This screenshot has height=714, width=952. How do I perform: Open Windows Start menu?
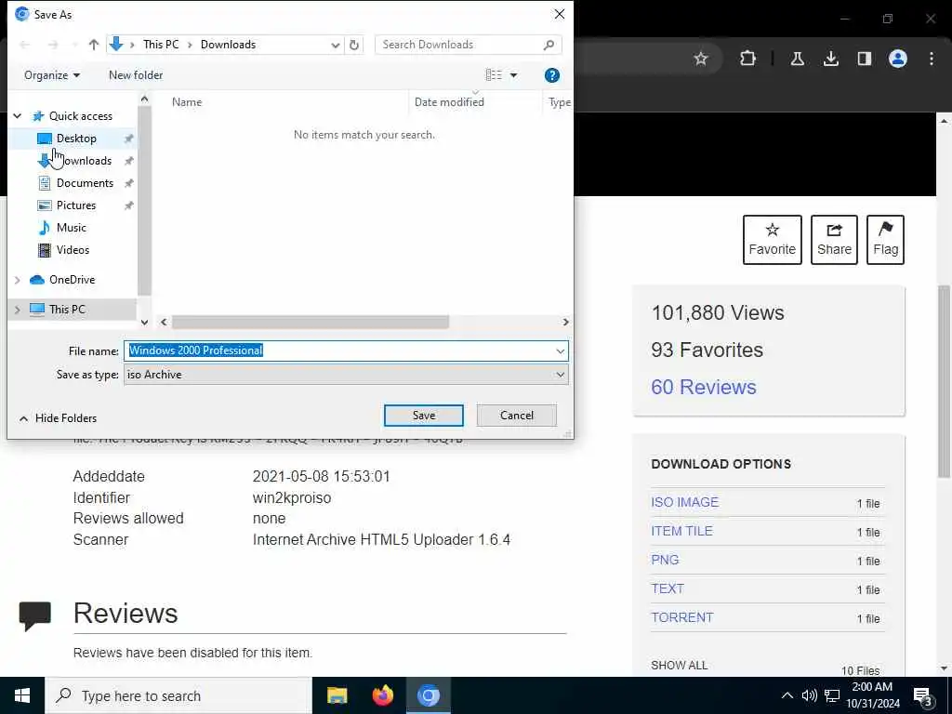pyautogui.click(x=22, y=695)
